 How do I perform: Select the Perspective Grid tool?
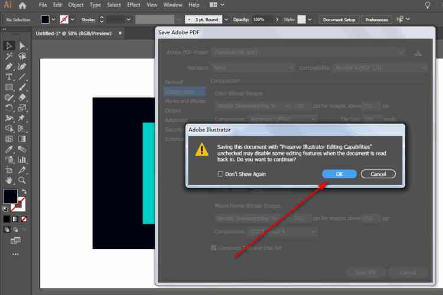[x=22, y=129]
